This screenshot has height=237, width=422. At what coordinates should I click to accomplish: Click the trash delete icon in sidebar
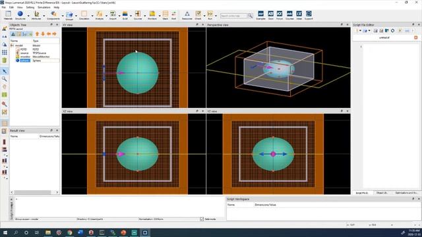pyautogui.click(x=5, y=60)
